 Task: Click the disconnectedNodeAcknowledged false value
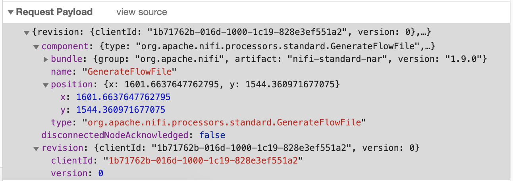pyautogui.click(x=212, y=135)
